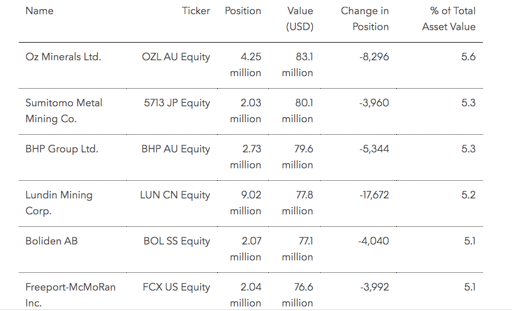The height and width of the screenshot is (311, 512).
Task: Click the BHP AU Equity ticker
Action: [176, 149]
